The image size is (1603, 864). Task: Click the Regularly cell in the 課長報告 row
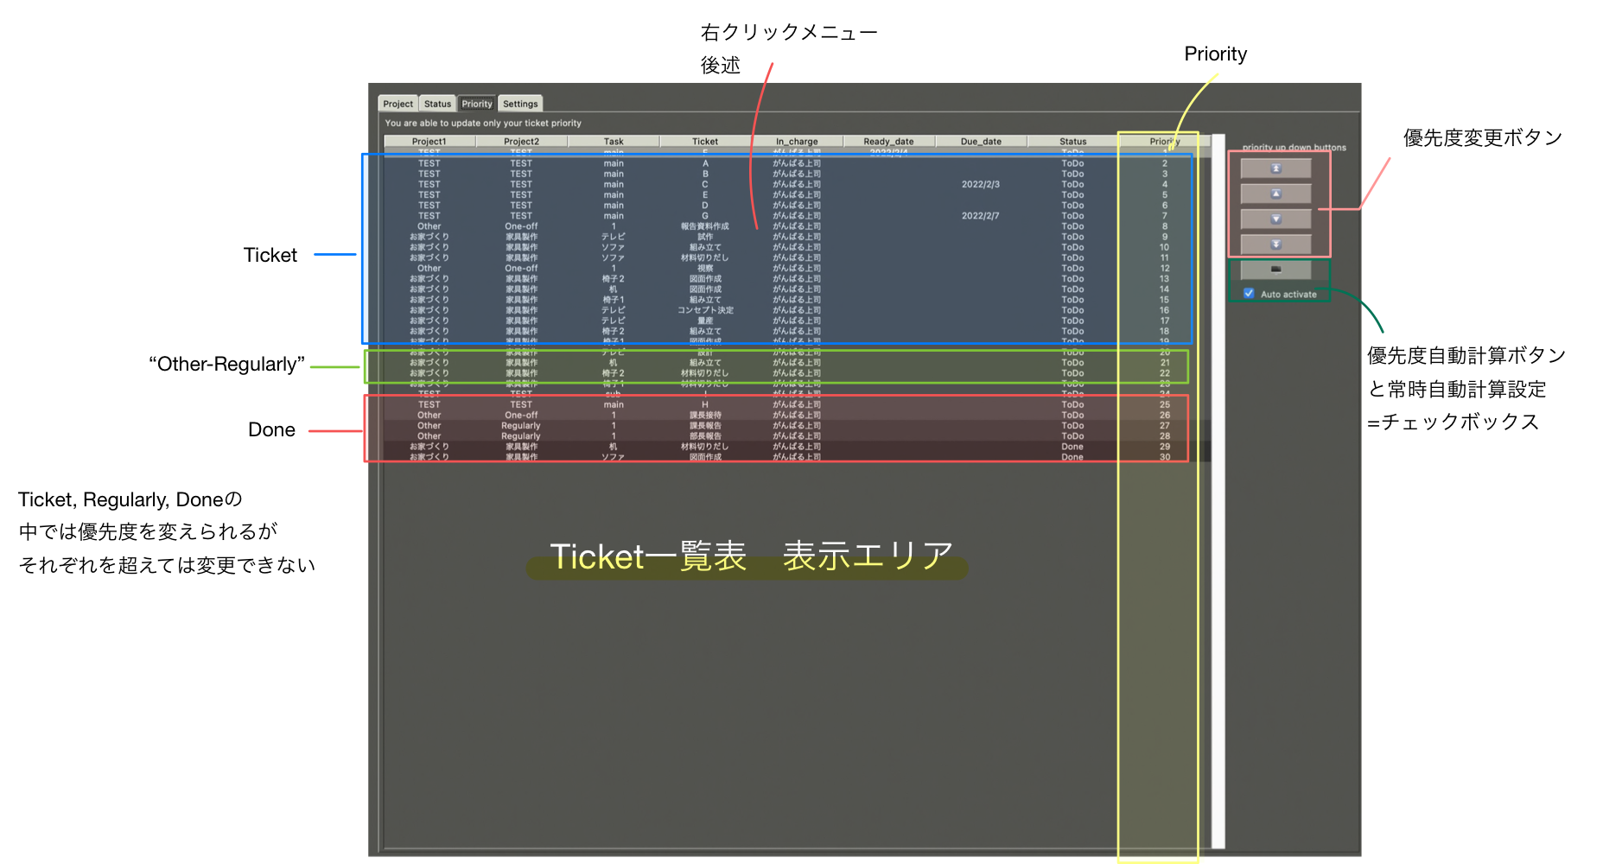point(521,426)
